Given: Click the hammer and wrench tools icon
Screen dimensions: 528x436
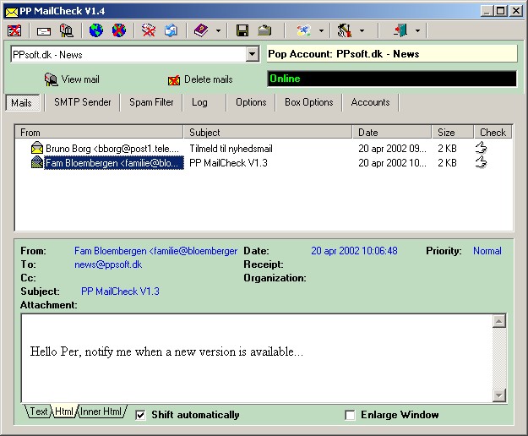Looking at the screenshot, I should pos(345,30).
